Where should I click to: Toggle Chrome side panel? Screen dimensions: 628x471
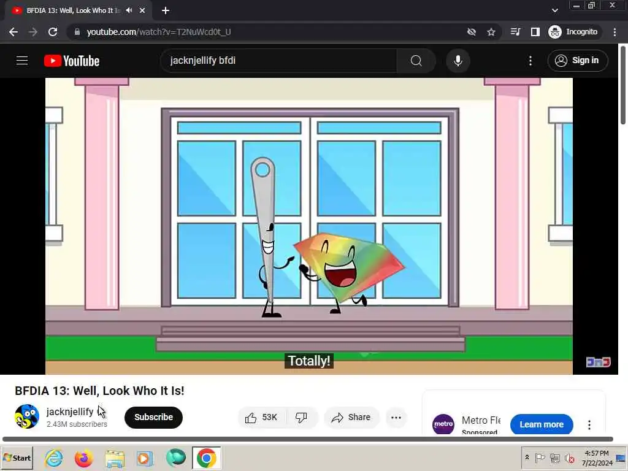pyautogui.click(x=535, y=32)
